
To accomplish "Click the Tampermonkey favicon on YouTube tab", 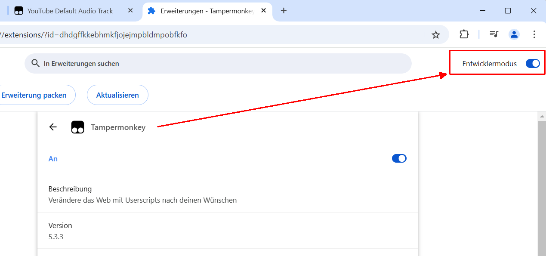I will click(19, 11).
